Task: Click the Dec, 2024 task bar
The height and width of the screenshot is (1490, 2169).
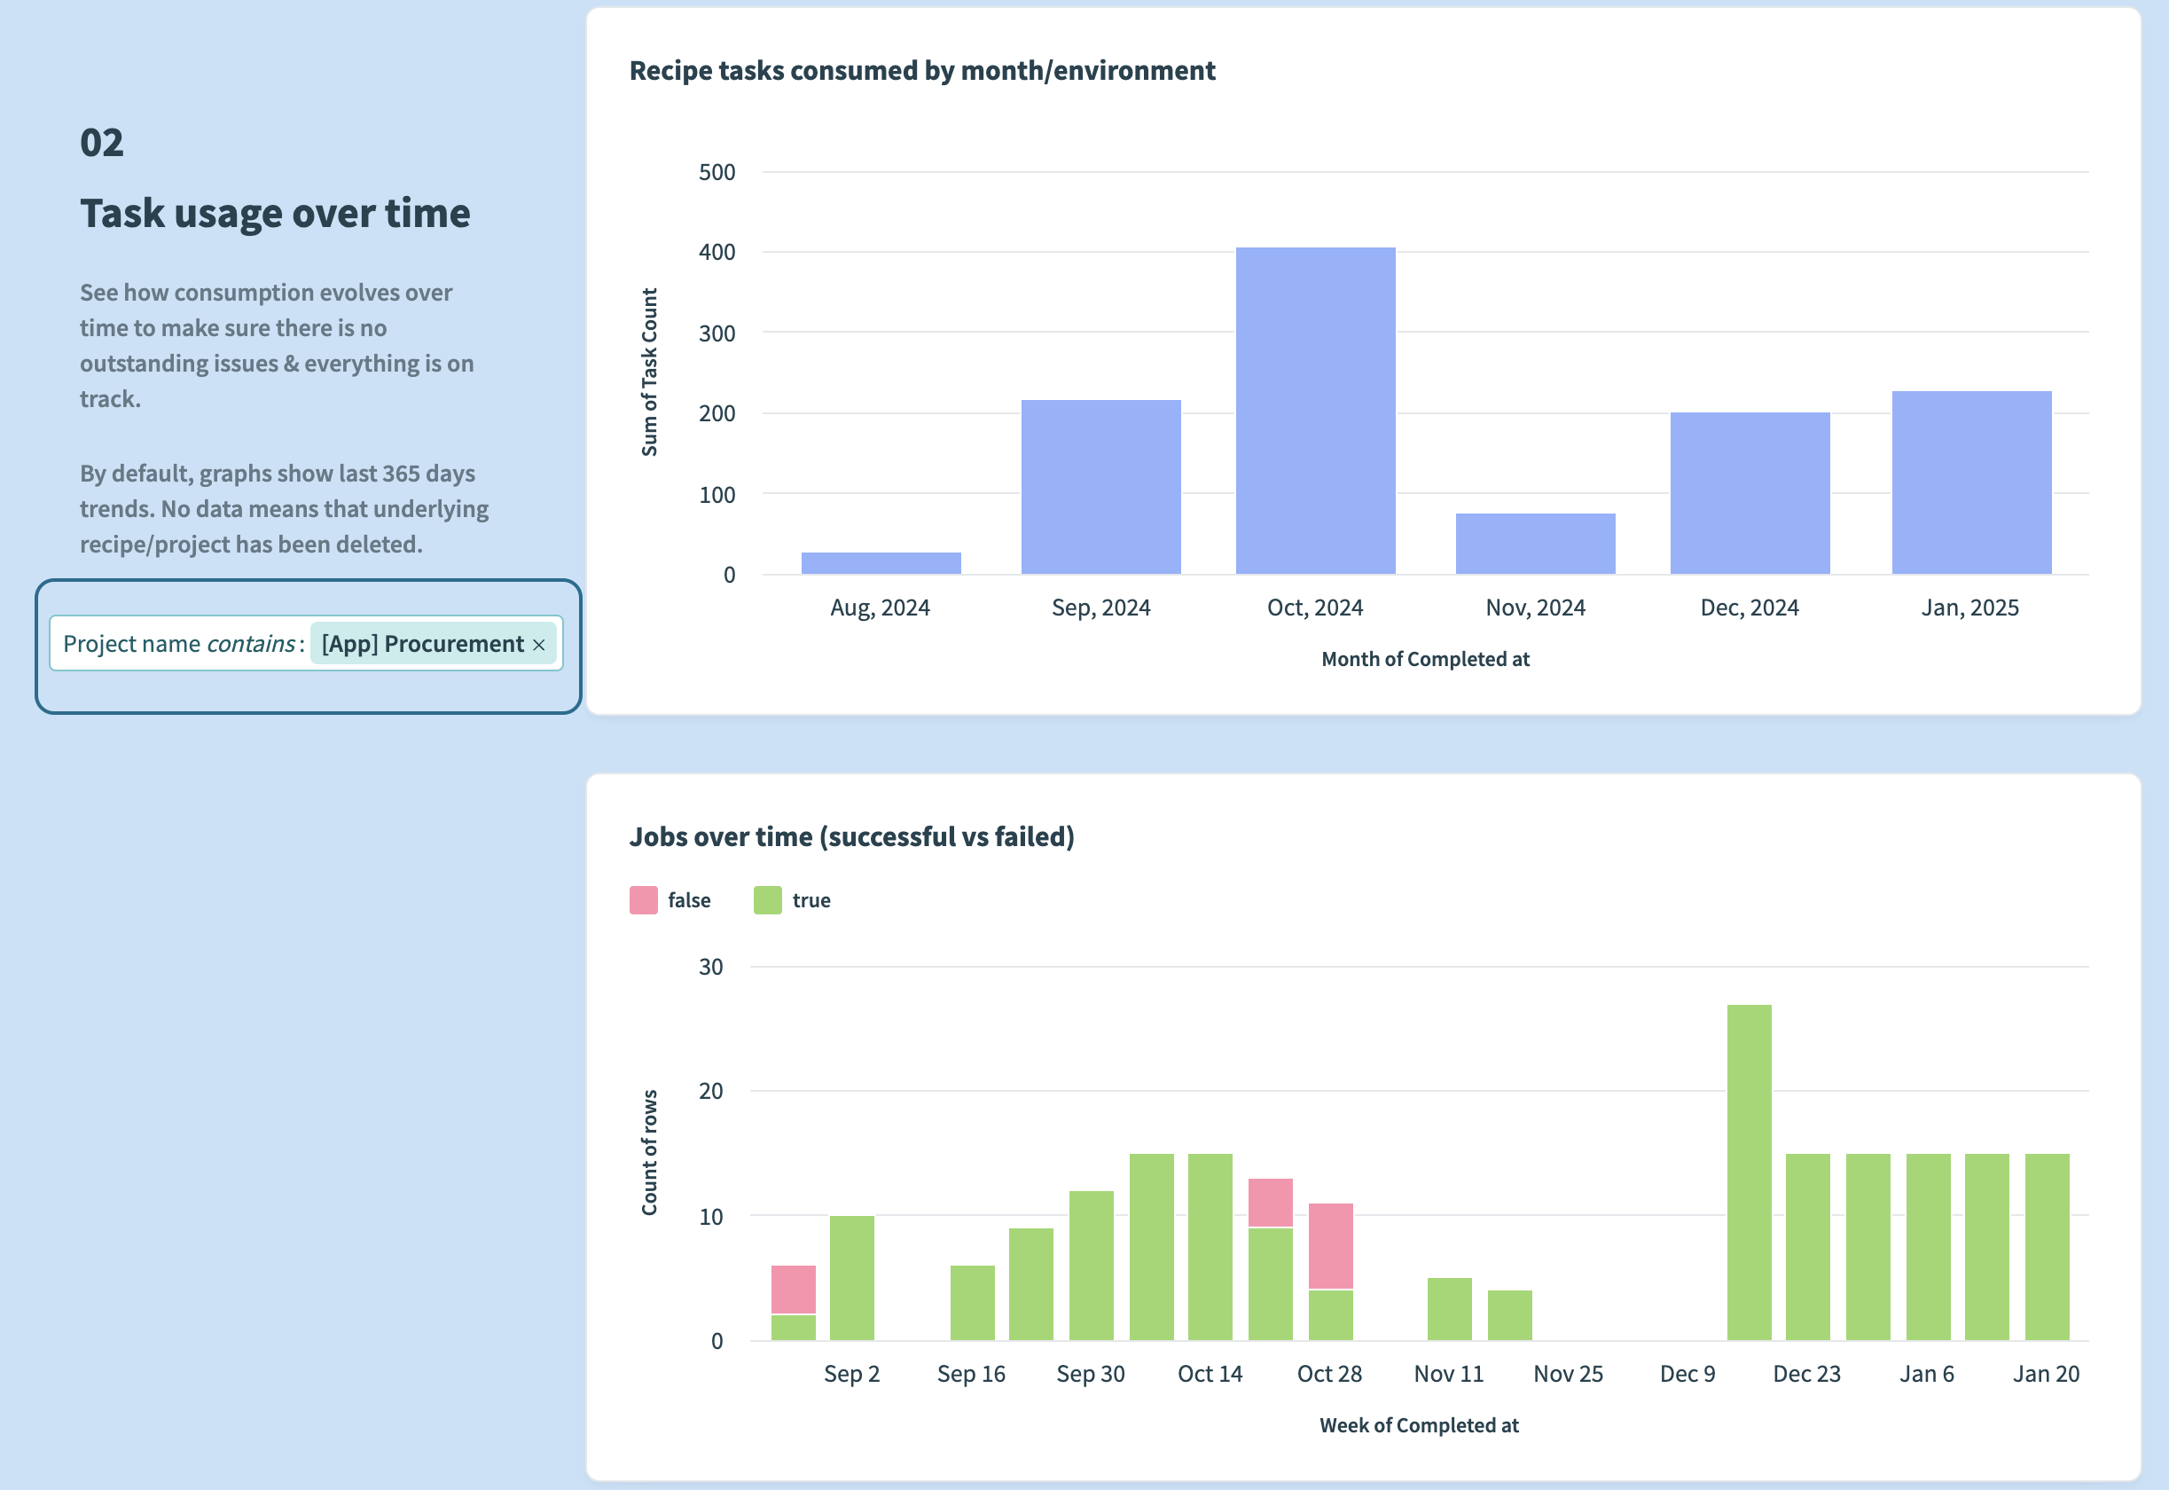Action: 1749,493
